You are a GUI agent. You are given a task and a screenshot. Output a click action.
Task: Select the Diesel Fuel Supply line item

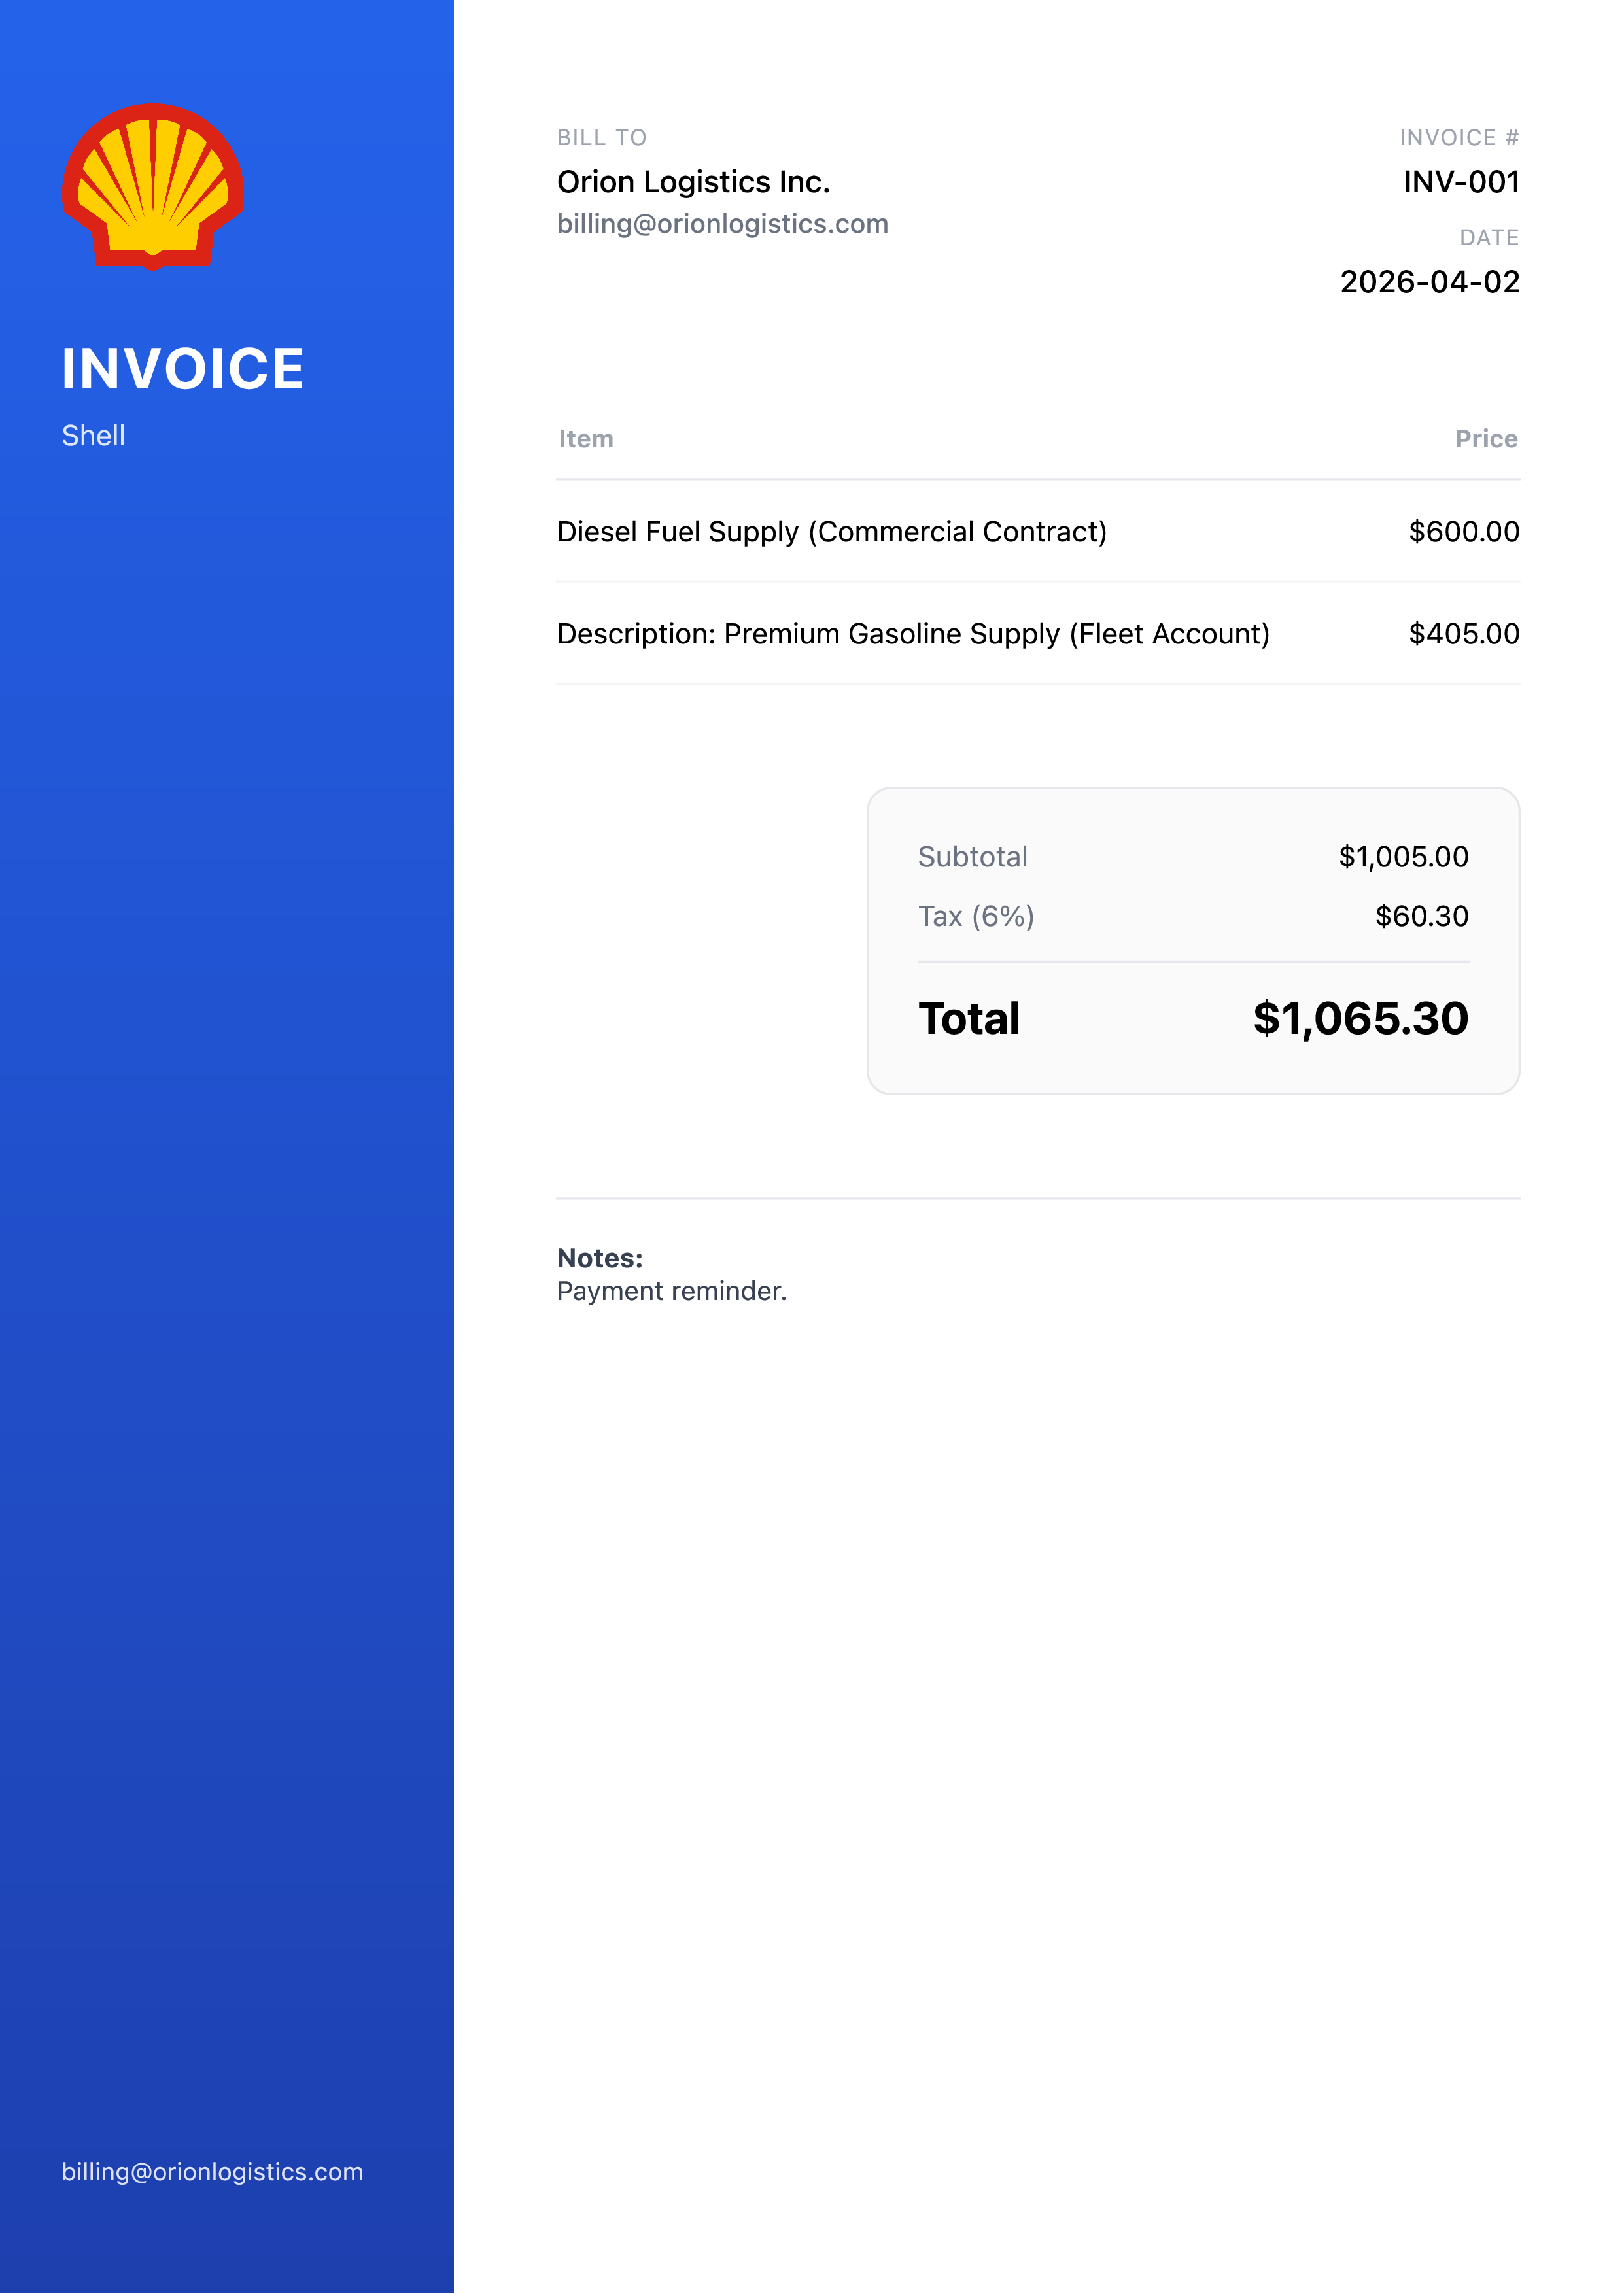pyautogui.click(x=831, y=532)
